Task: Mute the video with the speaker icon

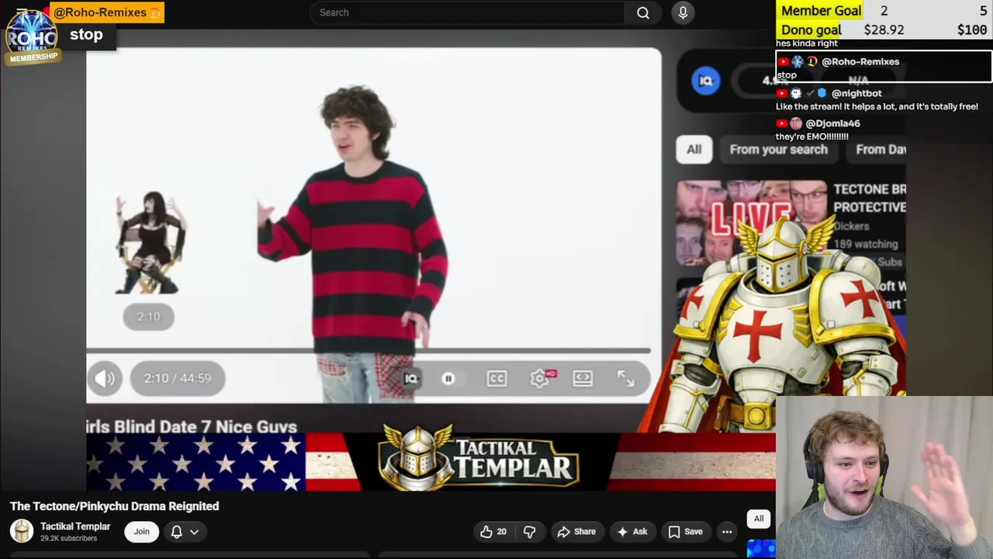Action: (x=105, y=378)
